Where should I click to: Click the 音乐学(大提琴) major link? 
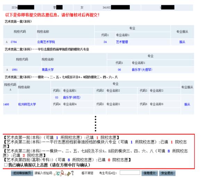[x=142, y=70]
